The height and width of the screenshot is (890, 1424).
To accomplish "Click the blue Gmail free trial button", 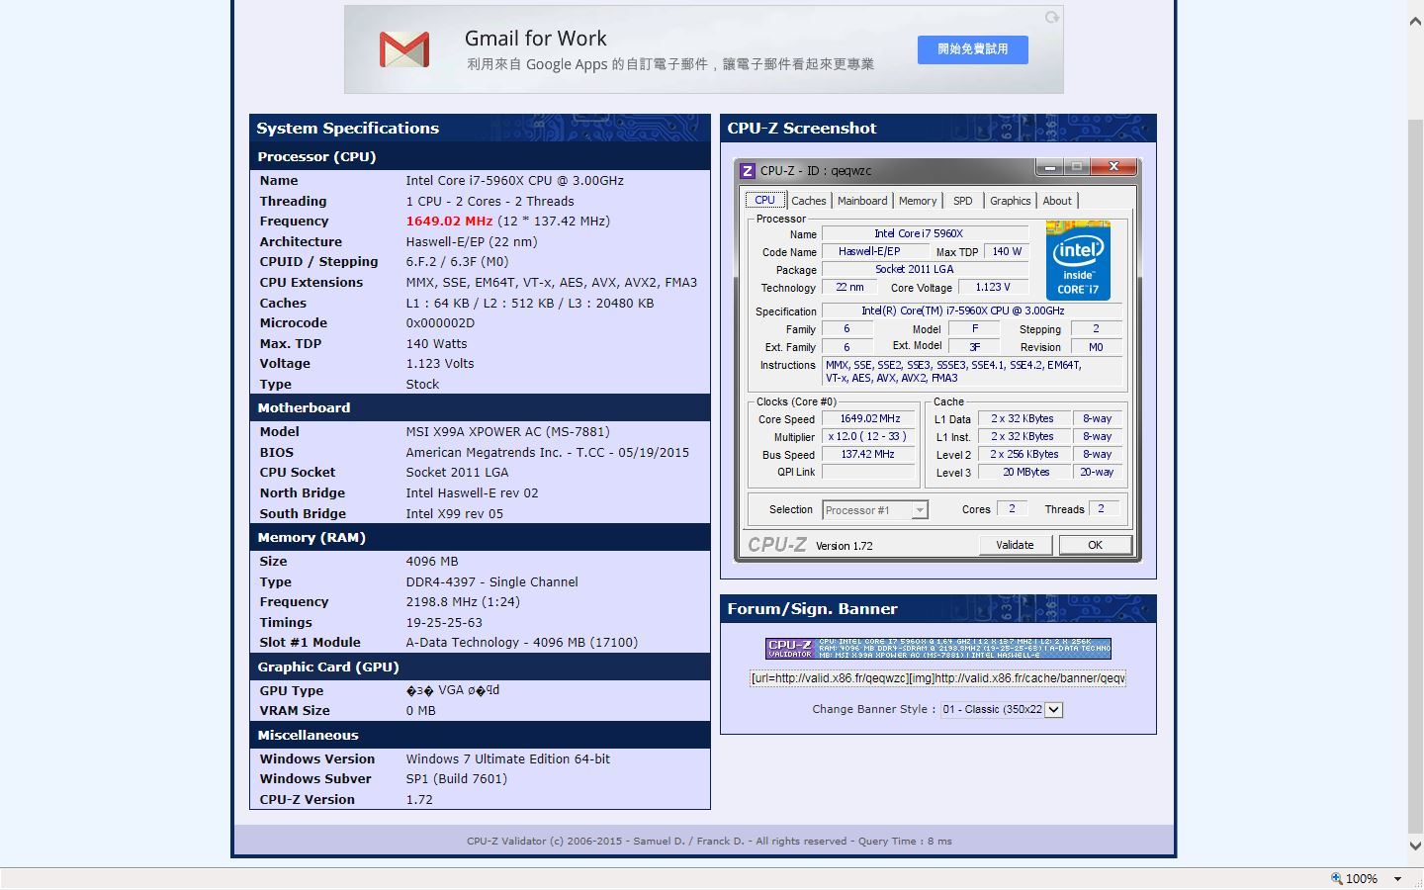I will click(x=973, y=49).
